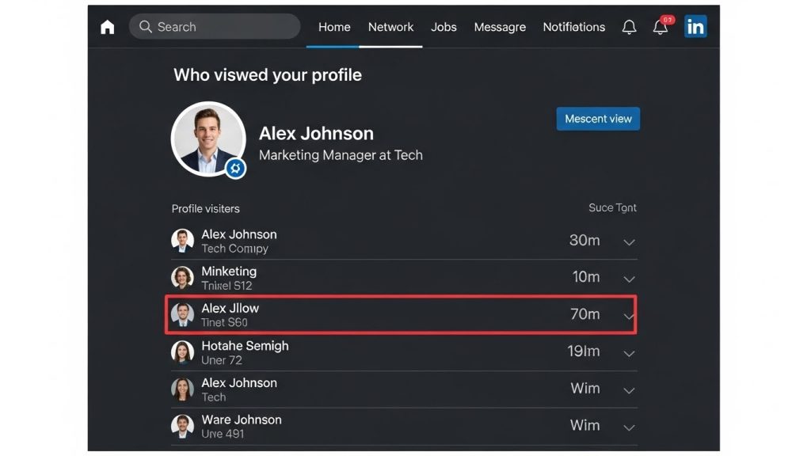Click Ware Johnson's avatar
This screenshot has width=811, height=456.
(x=183, y=426)
